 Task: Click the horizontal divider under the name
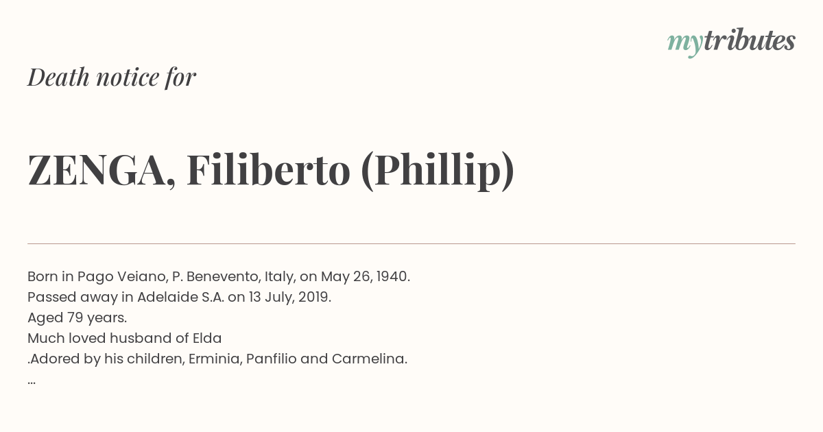click(x=411, y=243)
